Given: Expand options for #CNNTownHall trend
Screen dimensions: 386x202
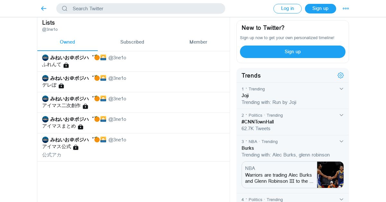Looking at the screenshot, I should click(342, 115).
